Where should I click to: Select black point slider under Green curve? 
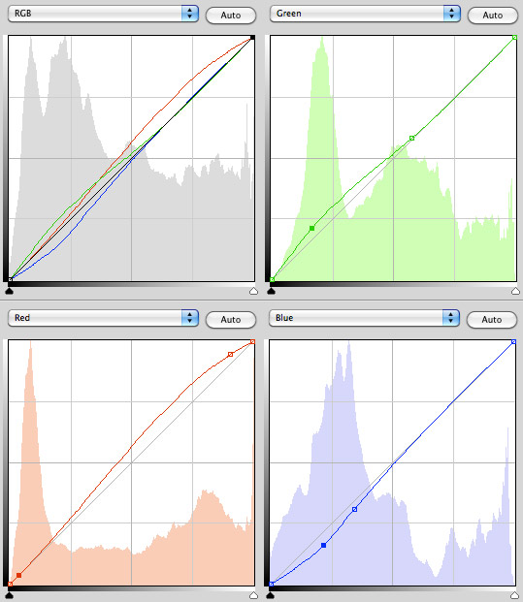[x=272, y=291]
